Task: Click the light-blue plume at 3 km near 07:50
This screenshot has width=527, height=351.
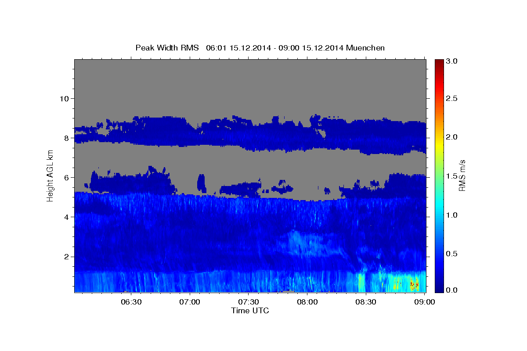Action: point(303,244)
